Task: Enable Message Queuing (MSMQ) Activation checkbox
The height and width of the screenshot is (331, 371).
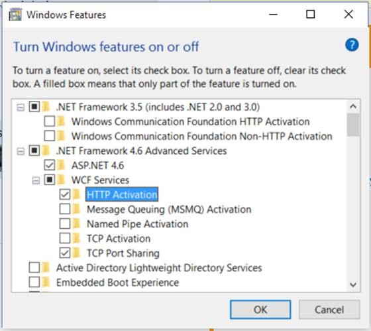Action: click(65, 209)
